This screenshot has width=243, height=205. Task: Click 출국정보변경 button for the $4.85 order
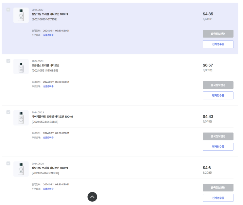pos(218,34)
